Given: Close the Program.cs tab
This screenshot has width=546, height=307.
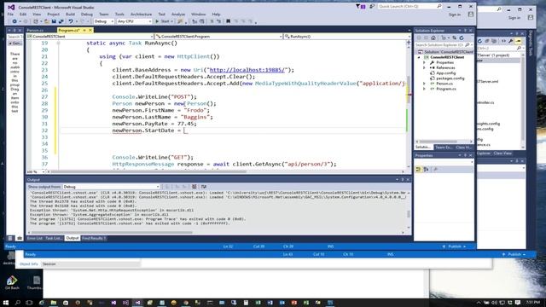Looking at the screenshot, I should coord(90,31).
